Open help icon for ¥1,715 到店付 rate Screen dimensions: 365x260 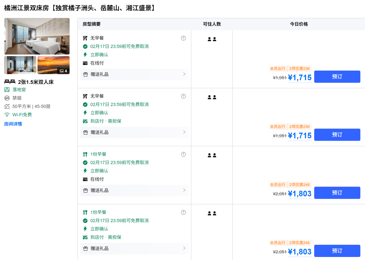pyautogui.click(x=184, y=96)
